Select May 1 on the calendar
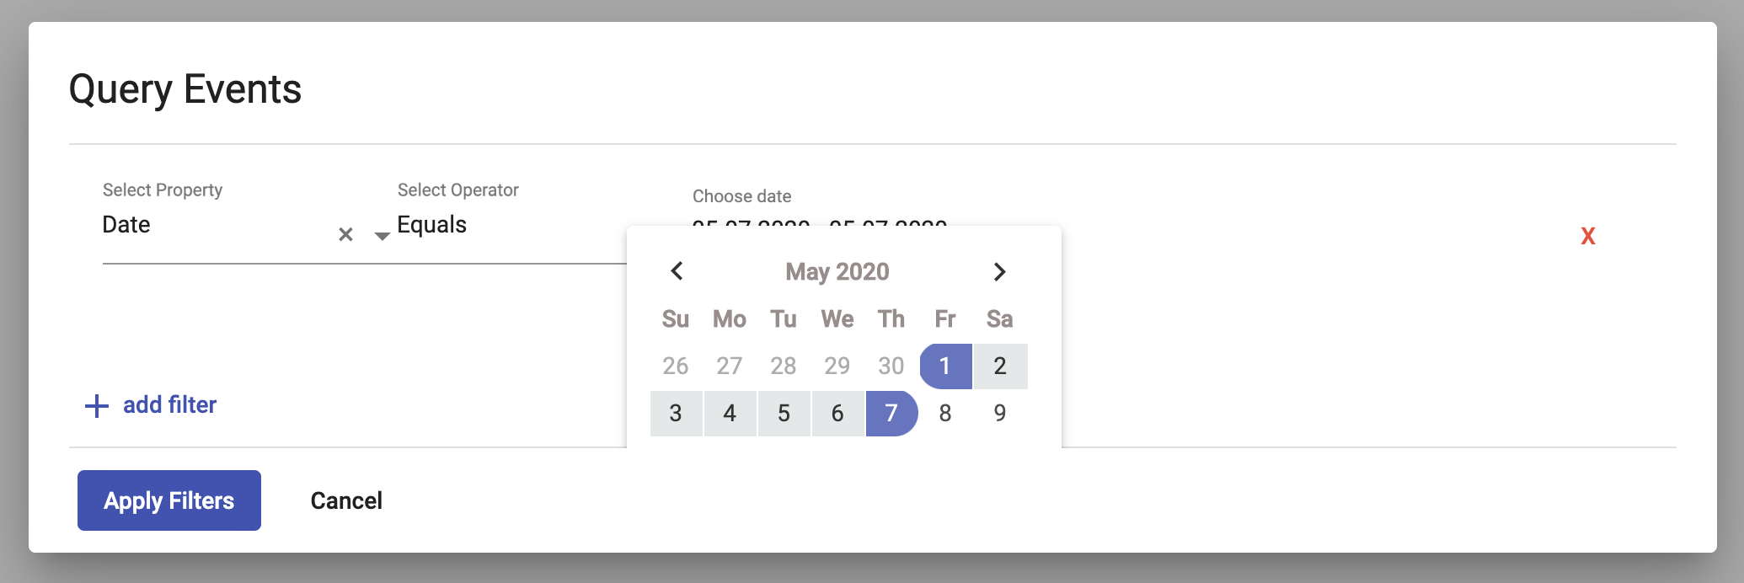Viewport: 1744px width, 583px height. [x=945, y=366]
